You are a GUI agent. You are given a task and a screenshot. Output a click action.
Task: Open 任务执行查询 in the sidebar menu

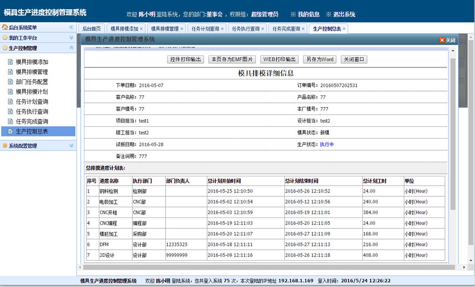pos(32,112)
